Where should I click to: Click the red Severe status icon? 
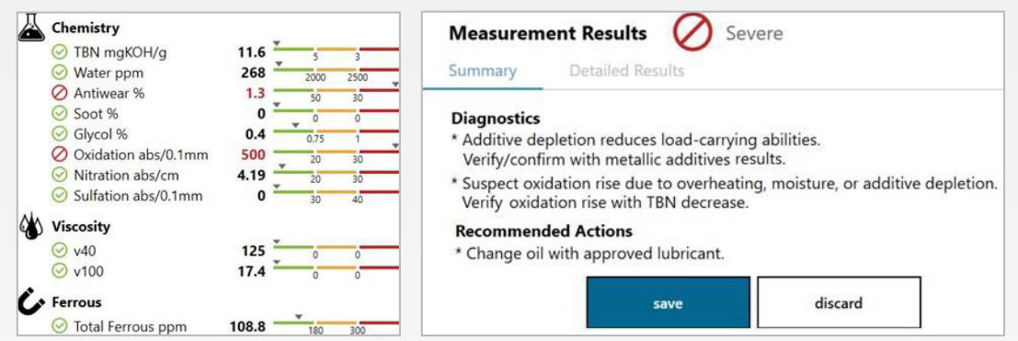(692, 32)
